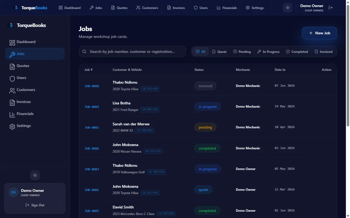The height and width of the screenshot is (218, 350).
Task: Show only Invoiced jobs
Action: click(x=323, y=52)
